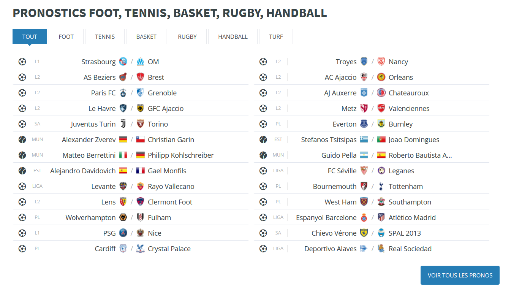Click the Atlético Madrid badge
511x290 pixels.
point(381,217)
